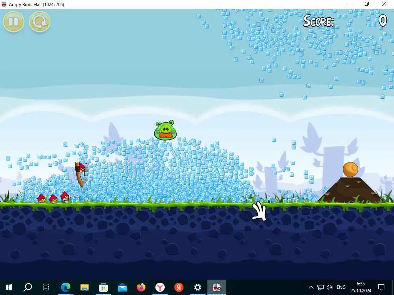Open the volume speaker tray icon
The height and width of the screenshot is (295, 394).
pos(329,287)
